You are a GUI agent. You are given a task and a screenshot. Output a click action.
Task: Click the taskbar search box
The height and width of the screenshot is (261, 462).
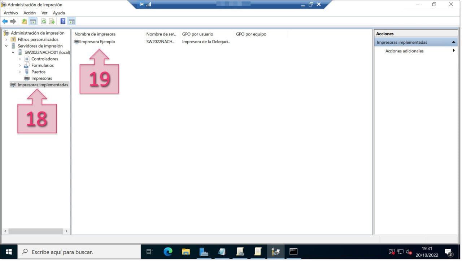click(79, 252)
